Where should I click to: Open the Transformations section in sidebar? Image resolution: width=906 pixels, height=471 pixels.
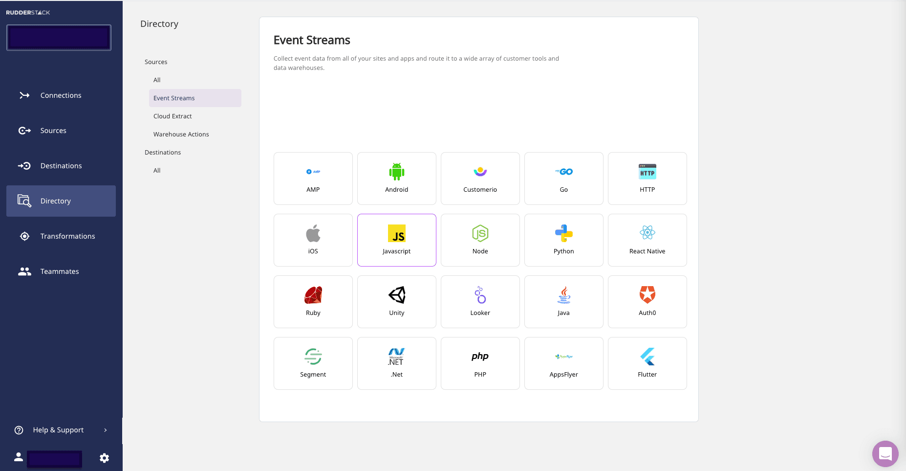[x=67, y=236]
